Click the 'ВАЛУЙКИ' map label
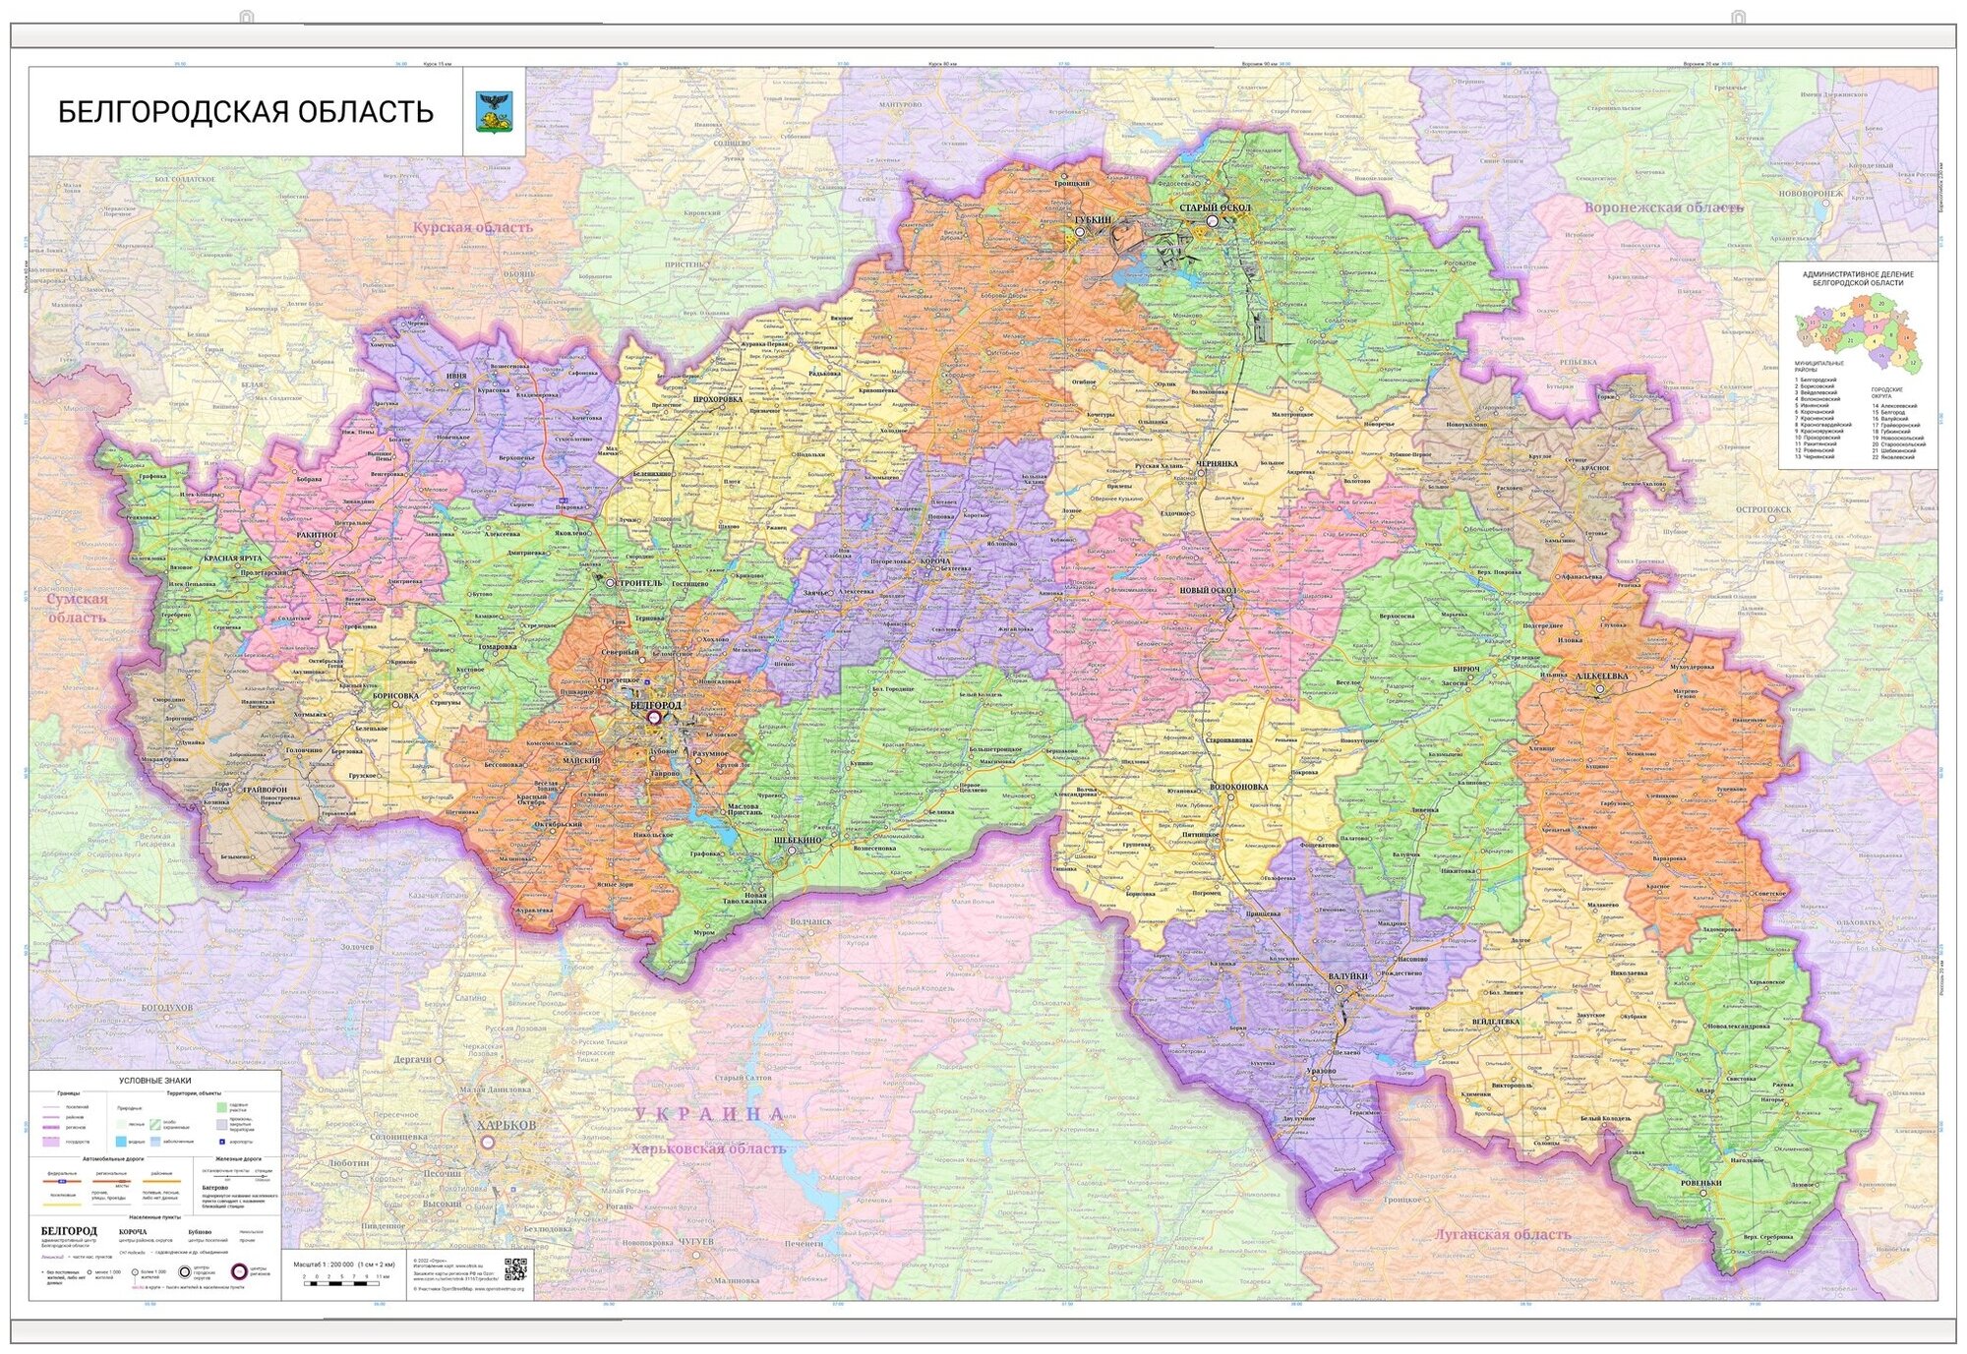Viewport: 1967px width, 1354px height. (x=1347, y=976)
